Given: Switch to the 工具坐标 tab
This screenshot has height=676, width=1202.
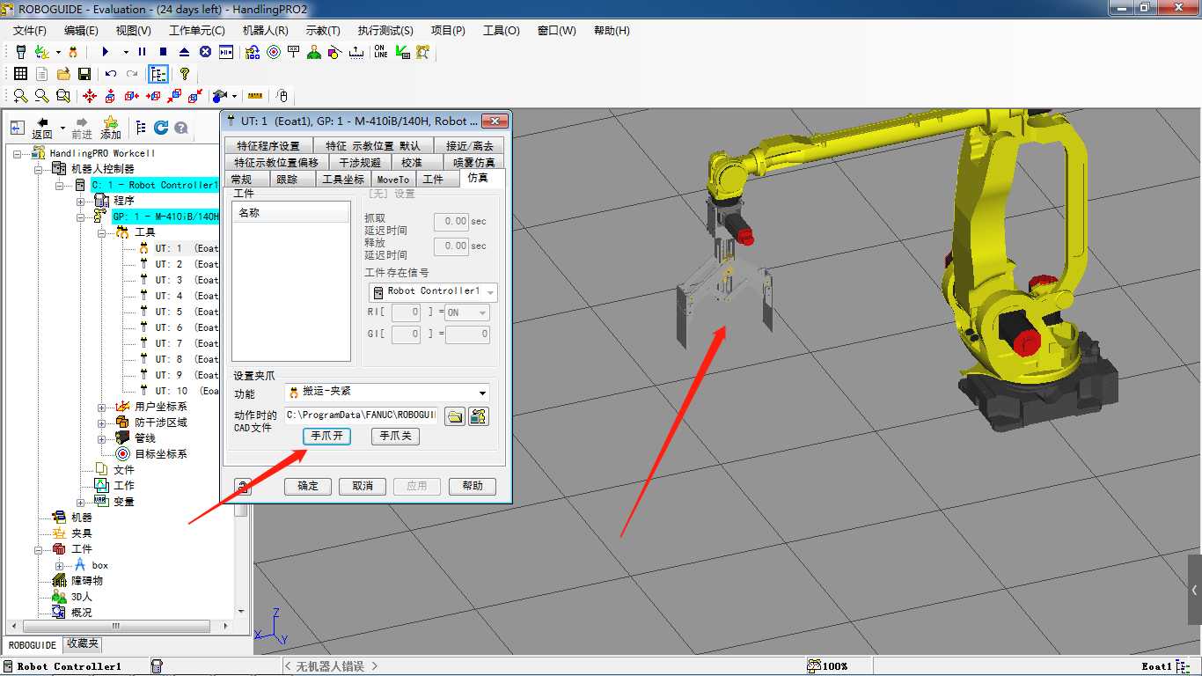Looking at the screenshot, I should point(343,180).
